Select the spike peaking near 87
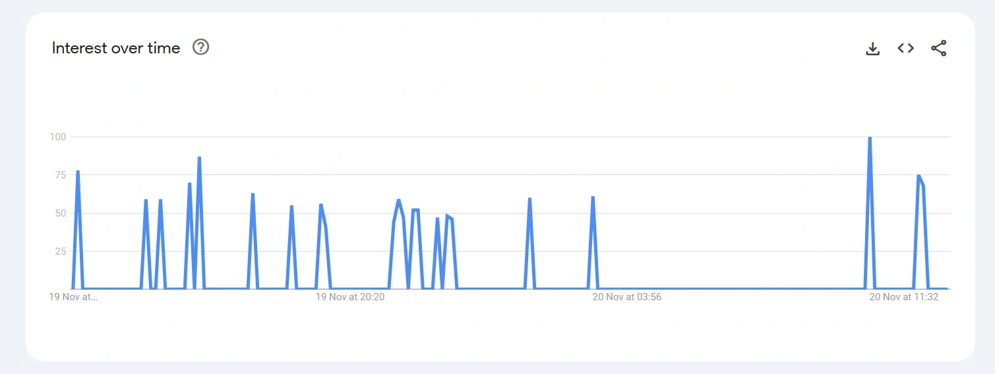This screenshot has width=995, height=374. [x=199, y=159]
